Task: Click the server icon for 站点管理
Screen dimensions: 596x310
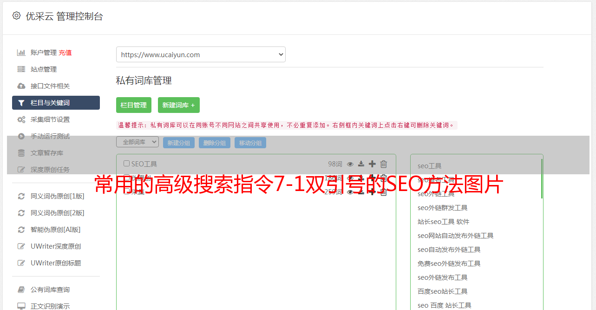Action: pyautogui.click(x=21, y=69)
